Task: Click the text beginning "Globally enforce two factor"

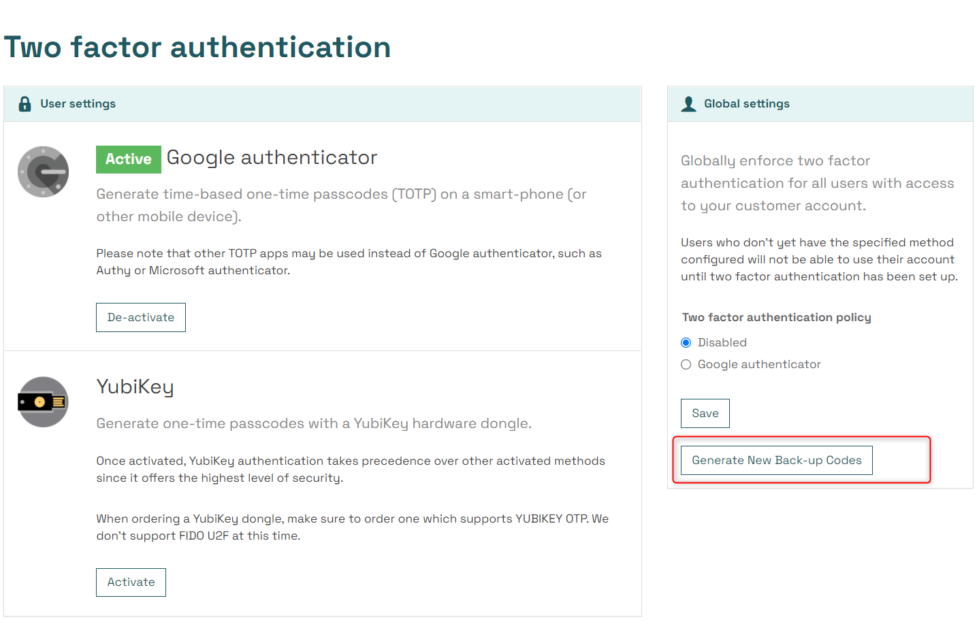Action: point(818,183)
